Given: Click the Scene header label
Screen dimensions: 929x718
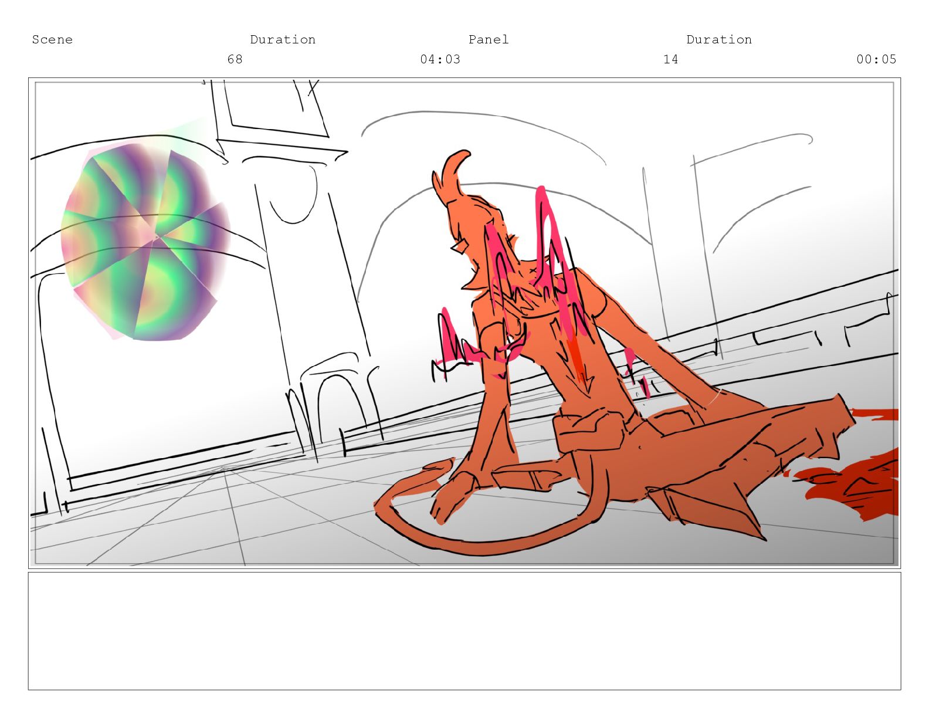Looking at the screenshot, I should click(52, 39).
